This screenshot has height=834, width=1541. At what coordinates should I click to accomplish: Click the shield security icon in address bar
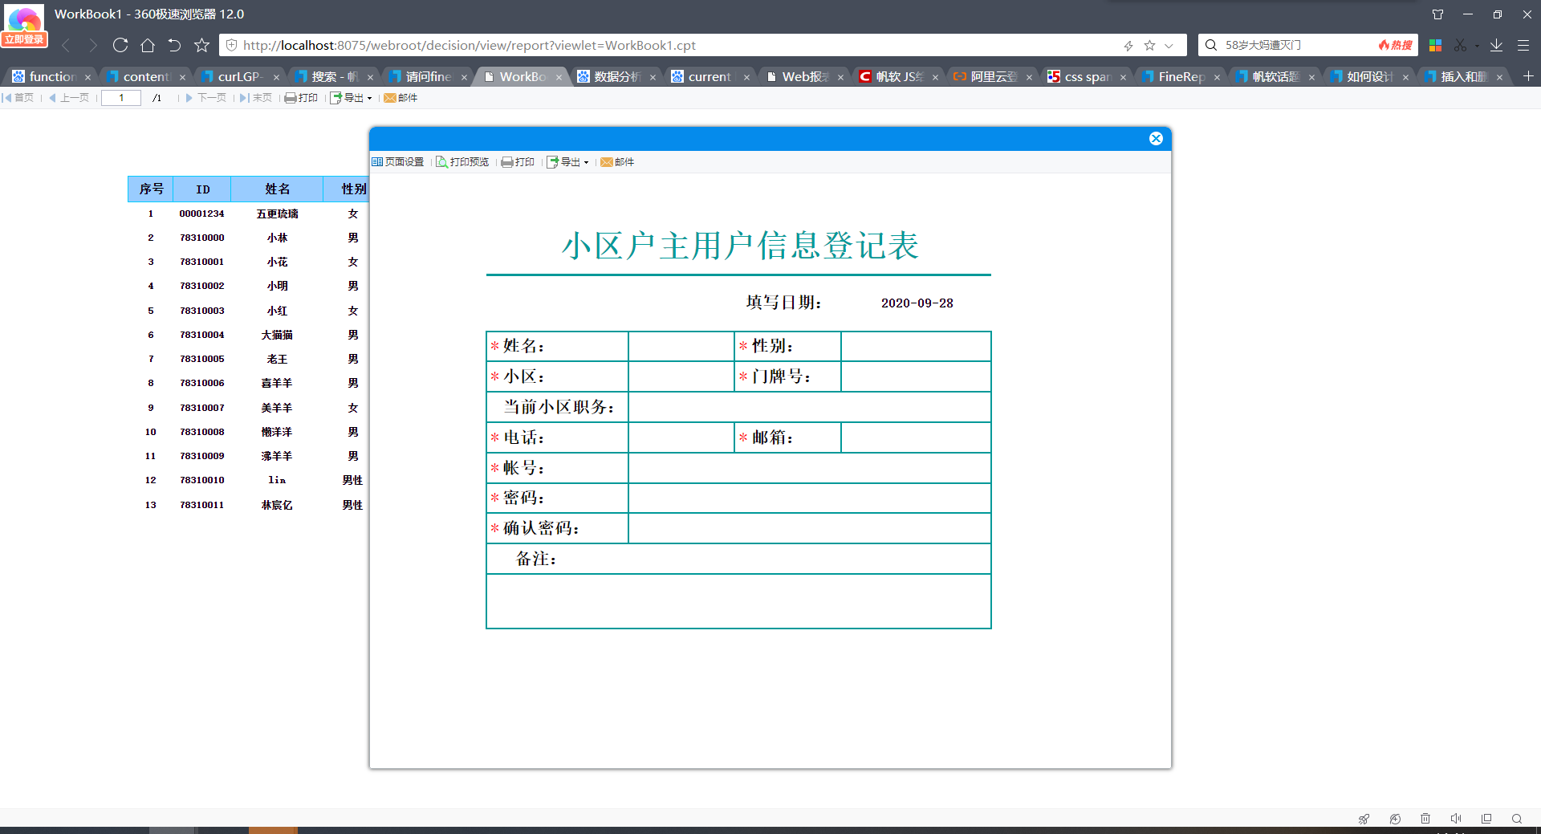pos(231,45)
